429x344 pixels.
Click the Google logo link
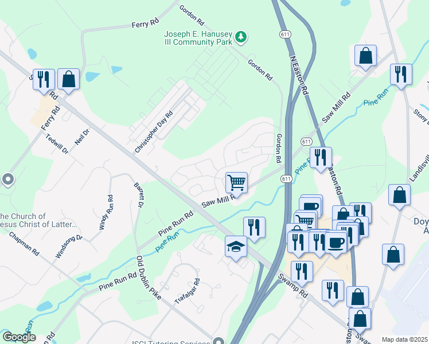[19, 337]
